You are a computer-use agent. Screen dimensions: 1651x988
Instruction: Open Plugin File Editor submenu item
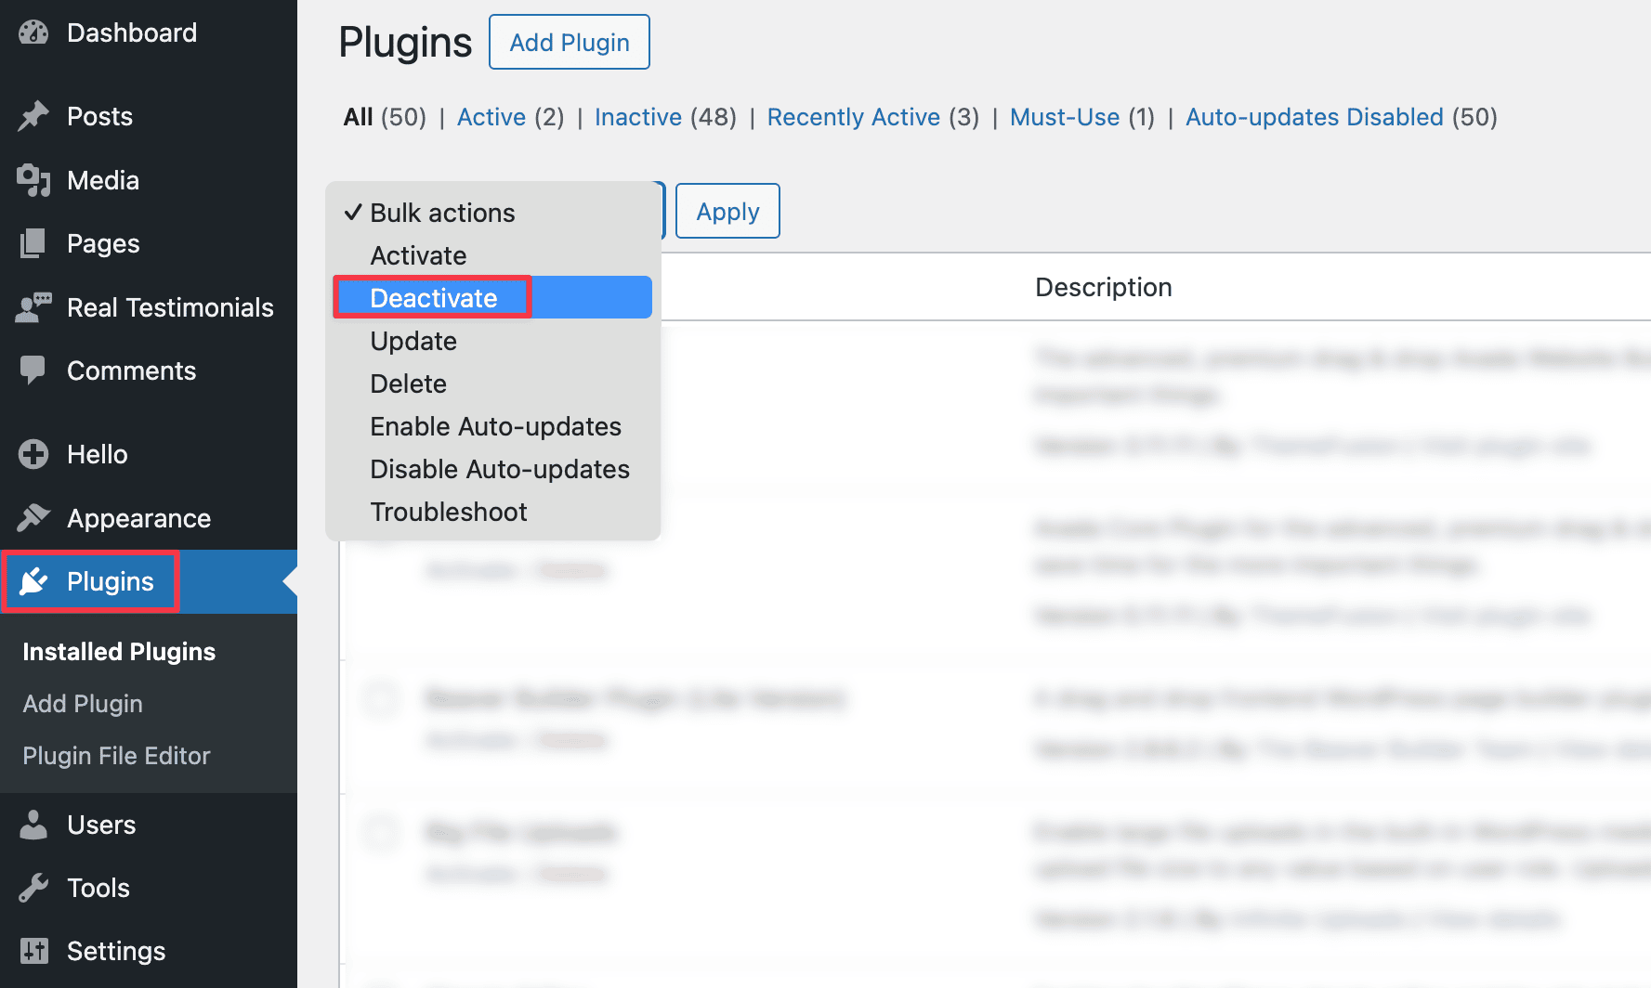(116, 756)
